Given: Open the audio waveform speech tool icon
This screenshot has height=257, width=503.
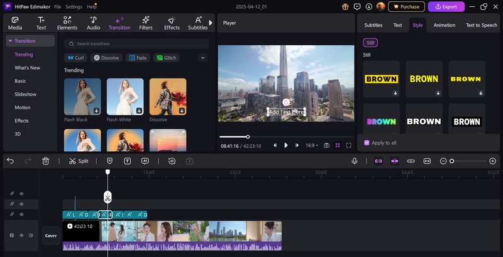Looking at the screenshot, I should [172, 161].
